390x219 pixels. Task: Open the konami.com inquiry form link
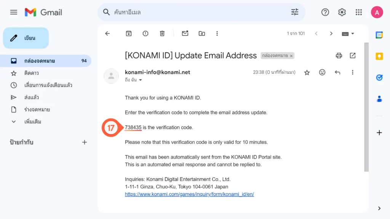coord(189,194)
